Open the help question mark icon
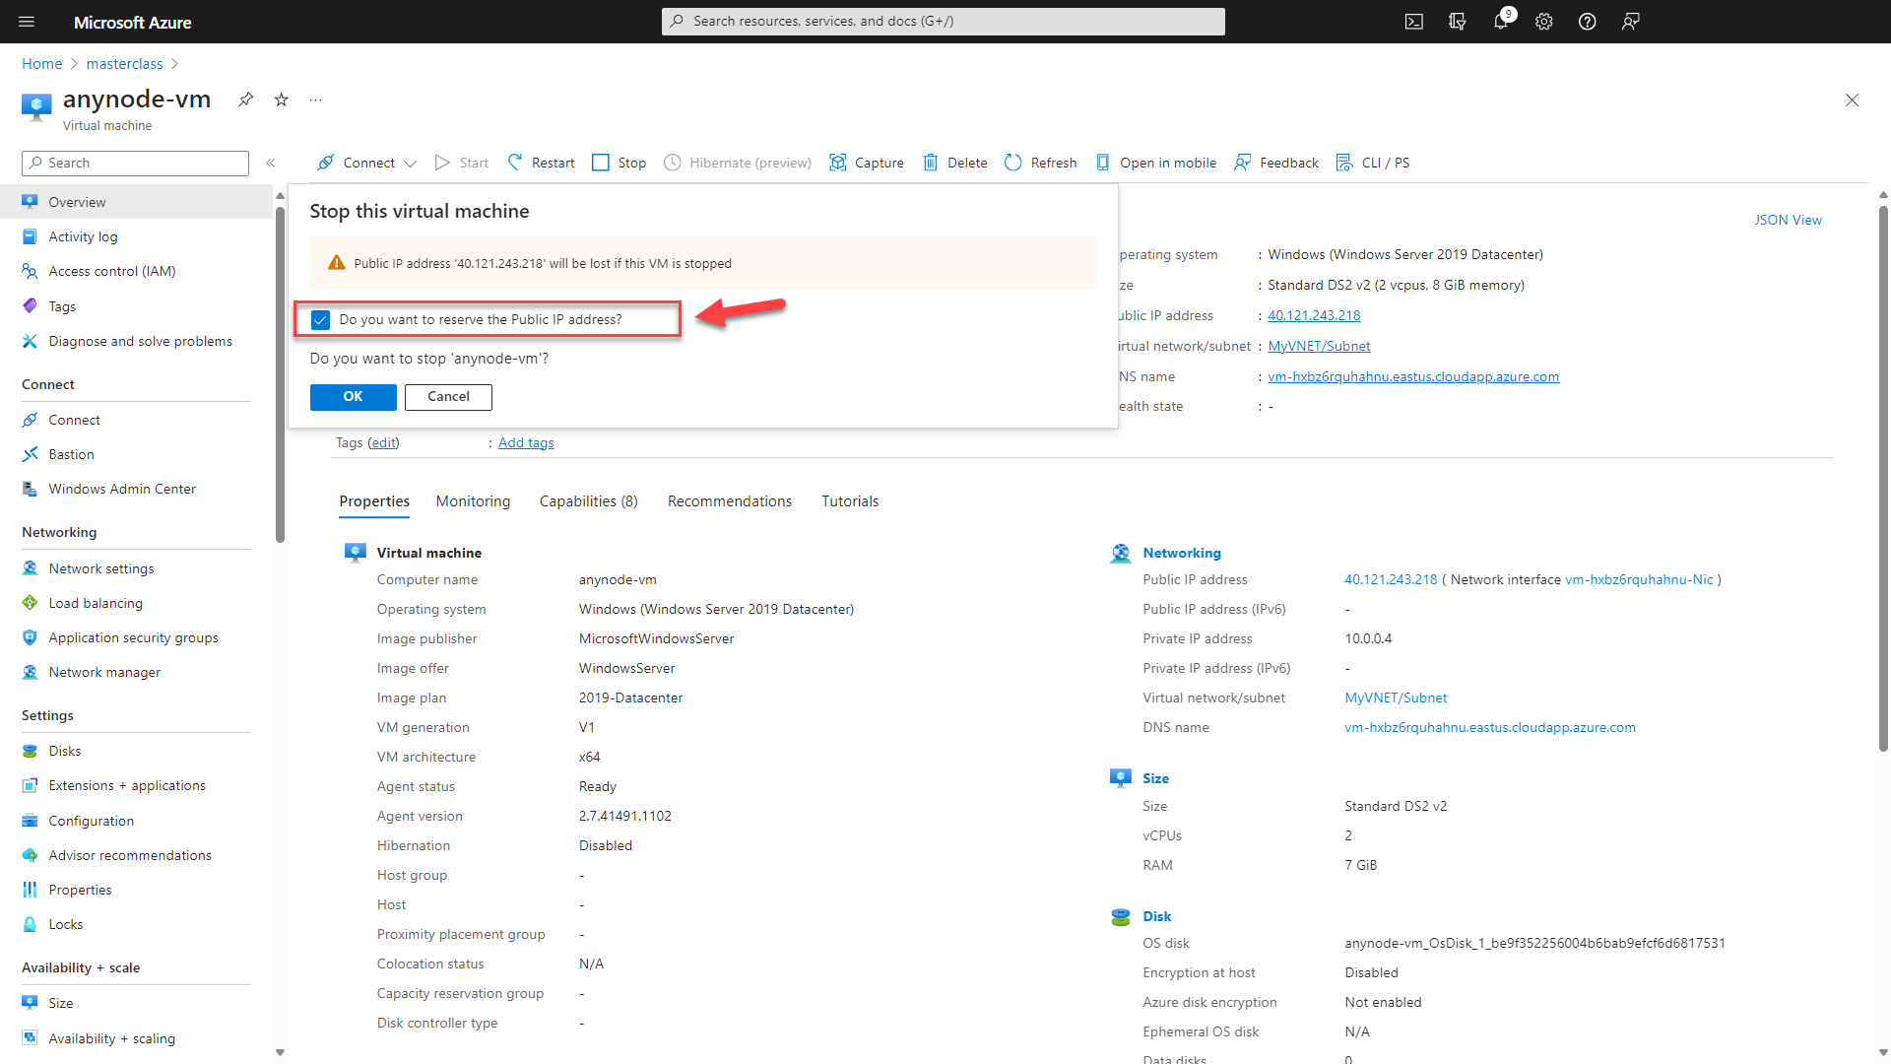The image size is (1891, 1064). 1587,21
